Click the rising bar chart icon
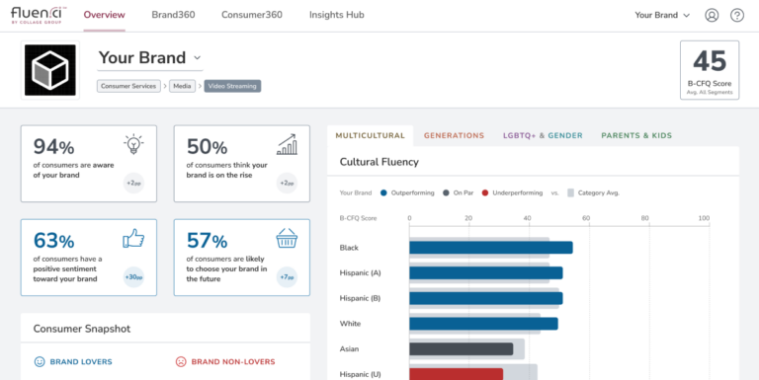The image size is (759, 380). coord(287,144)
